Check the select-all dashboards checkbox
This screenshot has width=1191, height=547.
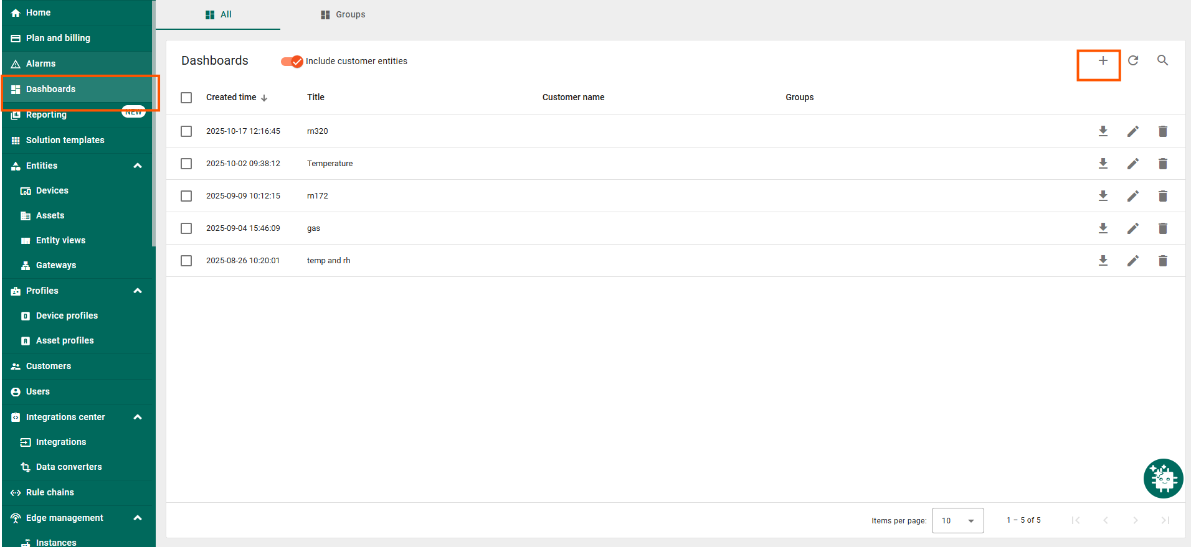click(x=186, y=98)
